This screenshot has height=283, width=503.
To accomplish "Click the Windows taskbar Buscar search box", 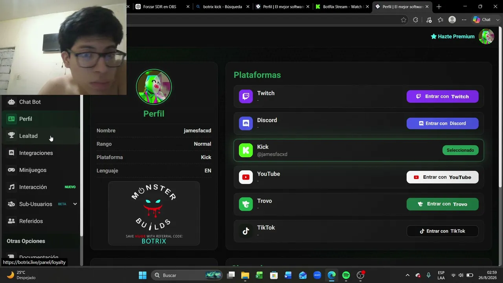I will 187,275.
